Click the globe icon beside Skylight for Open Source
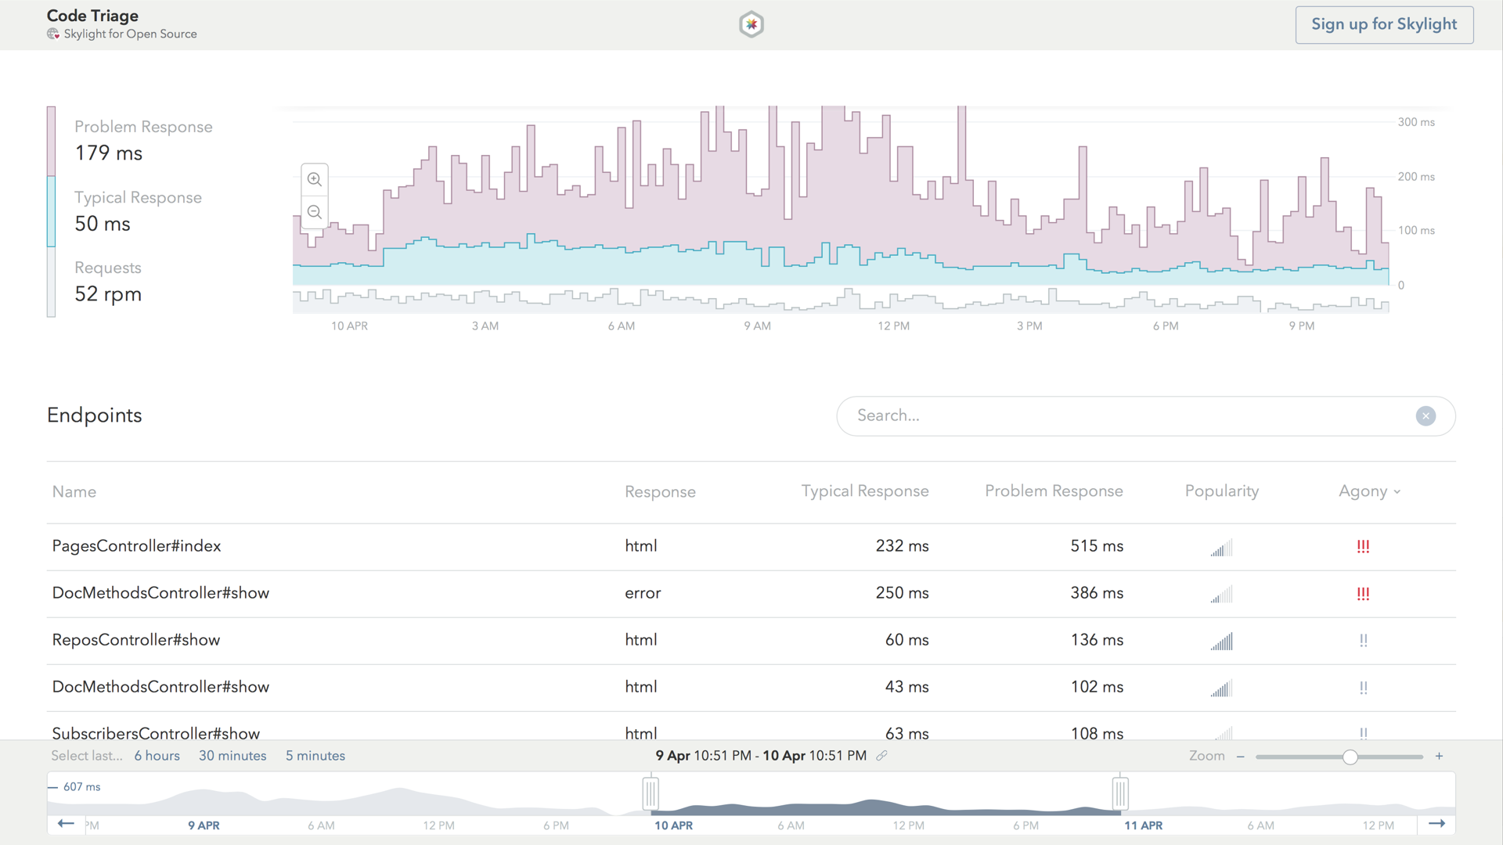This screenshot has width=1503, height=845. pos(53,34)
